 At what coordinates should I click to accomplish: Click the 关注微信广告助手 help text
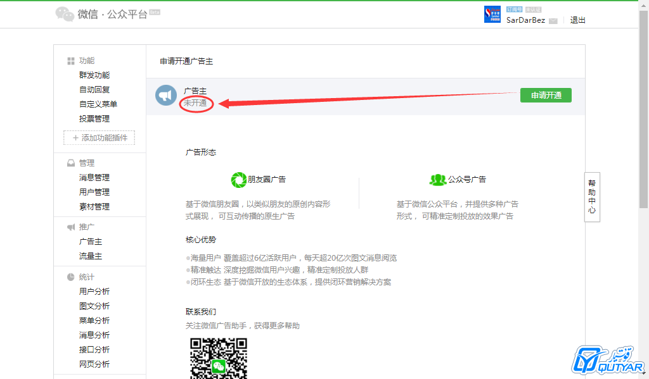coord(243,326)
